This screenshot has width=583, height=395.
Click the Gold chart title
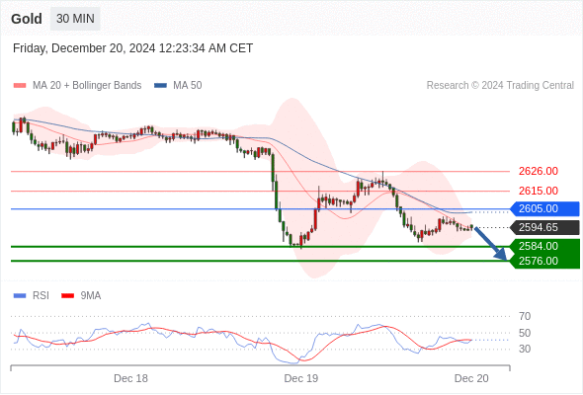point(27,19)
